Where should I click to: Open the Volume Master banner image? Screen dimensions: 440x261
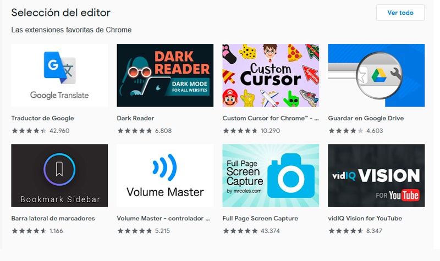(165, 175)
